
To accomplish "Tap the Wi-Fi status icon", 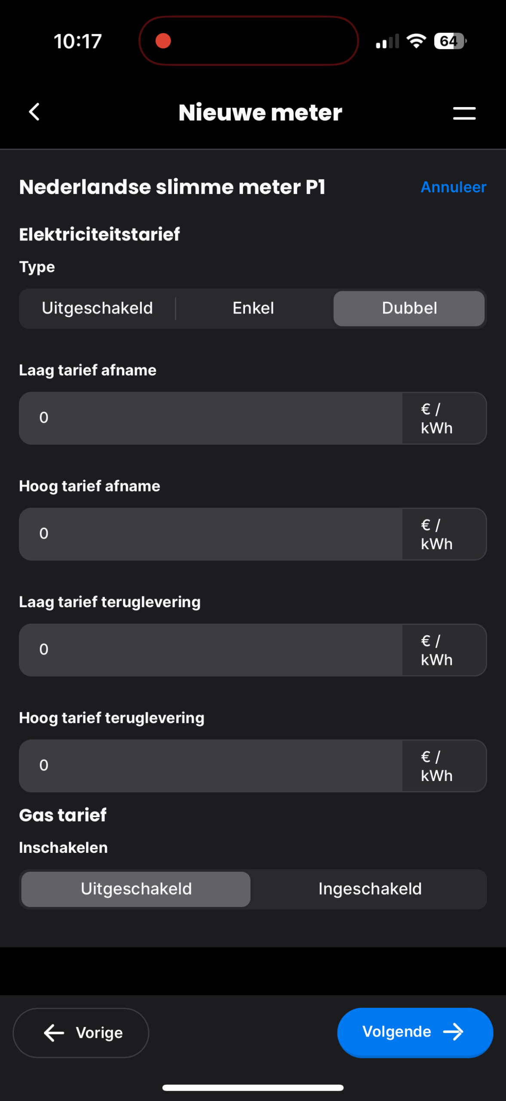I will click(x=416, y=41).
